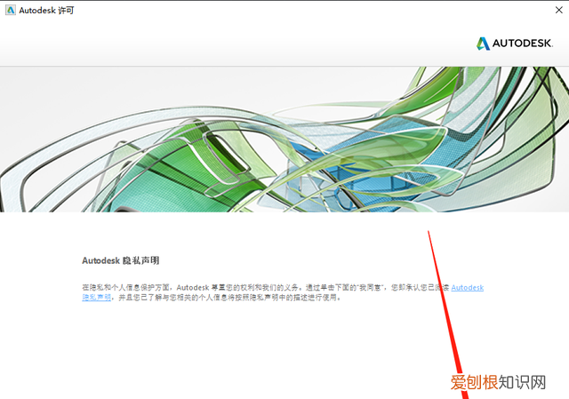
Task: Click the privacy paragraph starting '在隐私和个人信息保护方面'
Action: pos(283,292)
